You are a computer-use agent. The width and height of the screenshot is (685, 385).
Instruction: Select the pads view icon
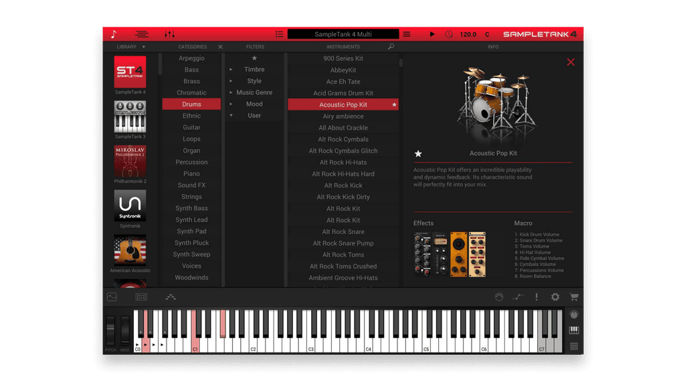(141, 297)
